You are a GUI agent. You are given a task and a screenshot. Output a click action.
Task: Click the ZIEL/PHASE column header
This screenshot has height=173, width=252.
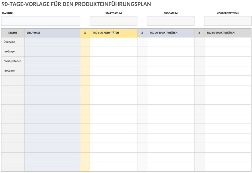click(52, 33)
